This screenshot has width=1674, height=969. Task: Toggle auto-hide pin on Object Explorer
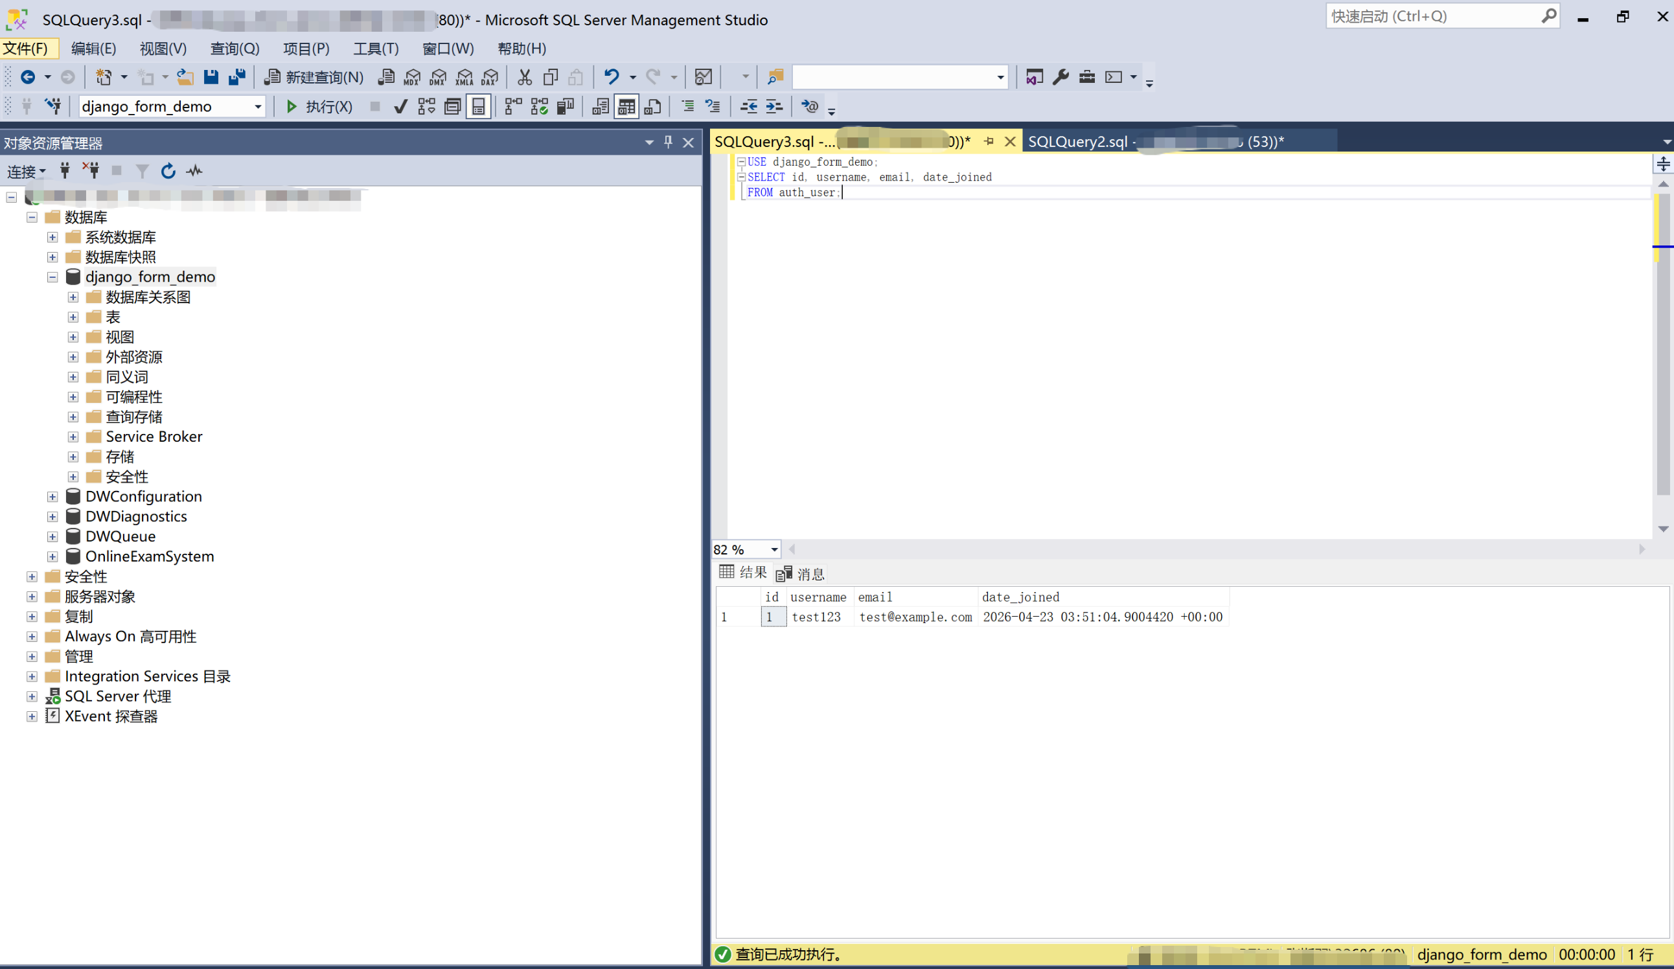click(x=669, y=142)
